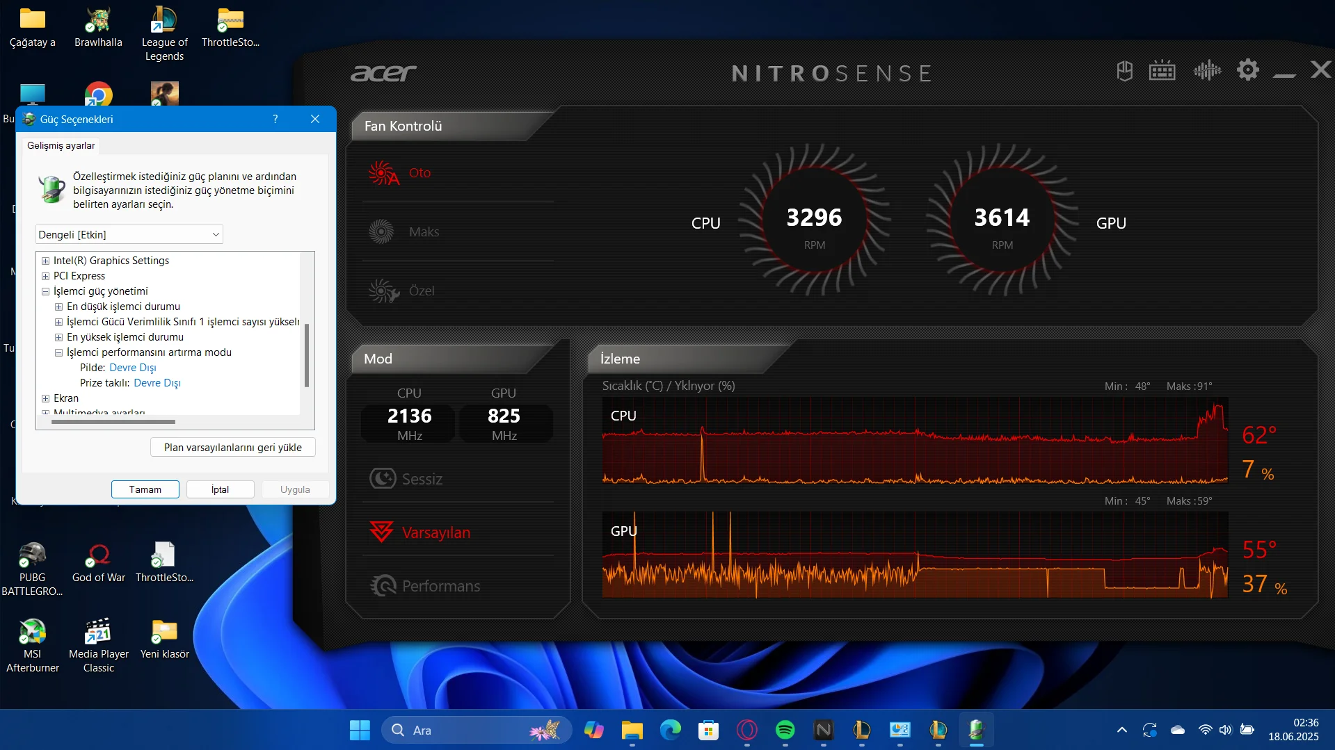Click the Performans mode icon
This screenshot has height=750, width=1335.
coord(383,585)
